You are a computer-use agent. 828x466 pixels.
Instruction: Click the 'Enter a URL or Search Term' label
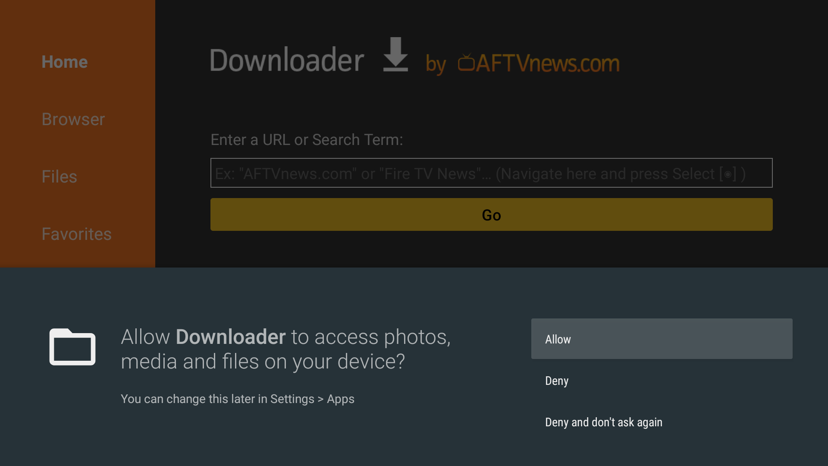pyautogui.click(x=307, y=140)
